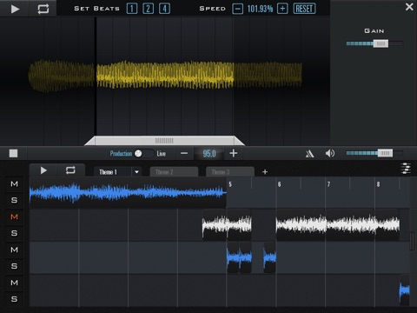Lower the tempo with the minus button
Screen dimensions: 417x313
(184, 153)
